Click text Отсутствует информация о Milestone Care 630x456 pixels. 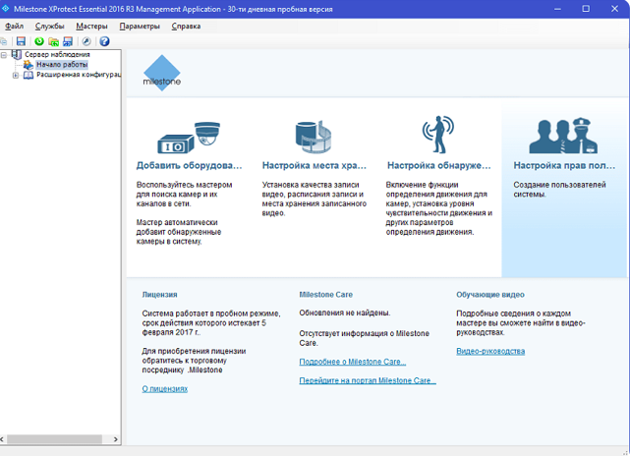[x=365, y=338]
